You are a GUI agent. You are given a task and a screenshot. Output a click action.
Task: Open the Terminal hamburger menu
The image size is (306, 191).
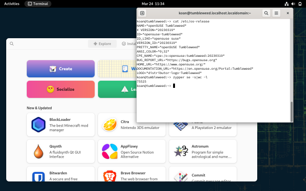tap(276, 13)
